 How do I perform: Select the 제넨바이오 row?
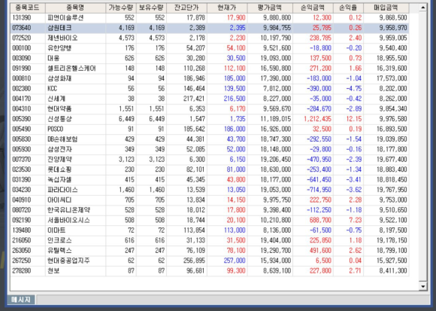(x=210, y=38)
